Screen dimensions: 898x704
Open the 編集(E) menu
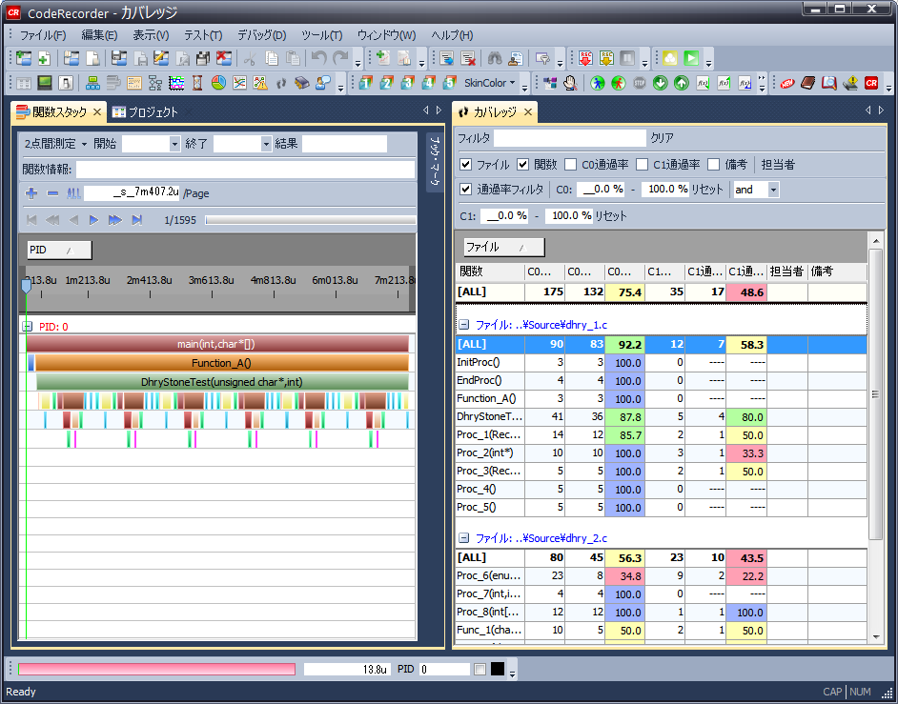[99, 35]
